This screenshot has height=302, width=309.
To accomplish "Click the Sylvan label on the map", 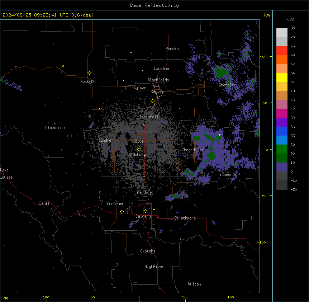I will pyautogui.click(x=140, y=88).
